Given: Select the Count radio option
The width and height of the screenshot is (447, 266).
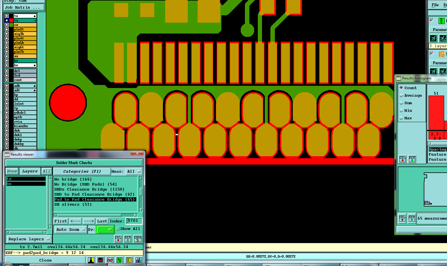Looking at the screenshot, I should [401, 88].
